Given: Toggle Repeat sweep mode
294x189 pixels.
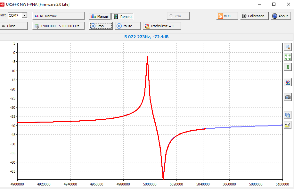Looking at the screenshot, I should [122, 16].
